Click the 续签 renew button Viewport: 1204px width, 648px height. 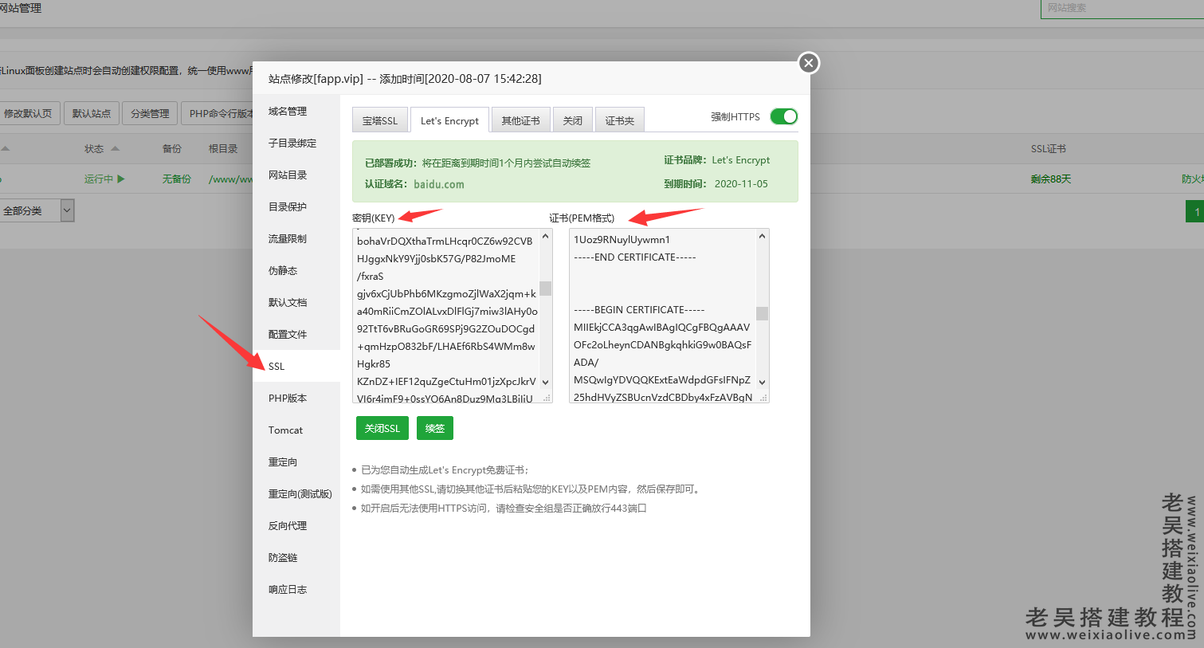(x=434, y=427)
